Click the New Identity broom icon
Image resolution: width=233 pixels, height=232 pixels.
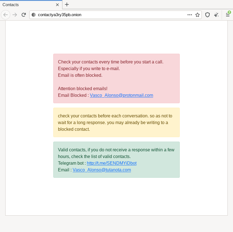click(x=216, y=15)
